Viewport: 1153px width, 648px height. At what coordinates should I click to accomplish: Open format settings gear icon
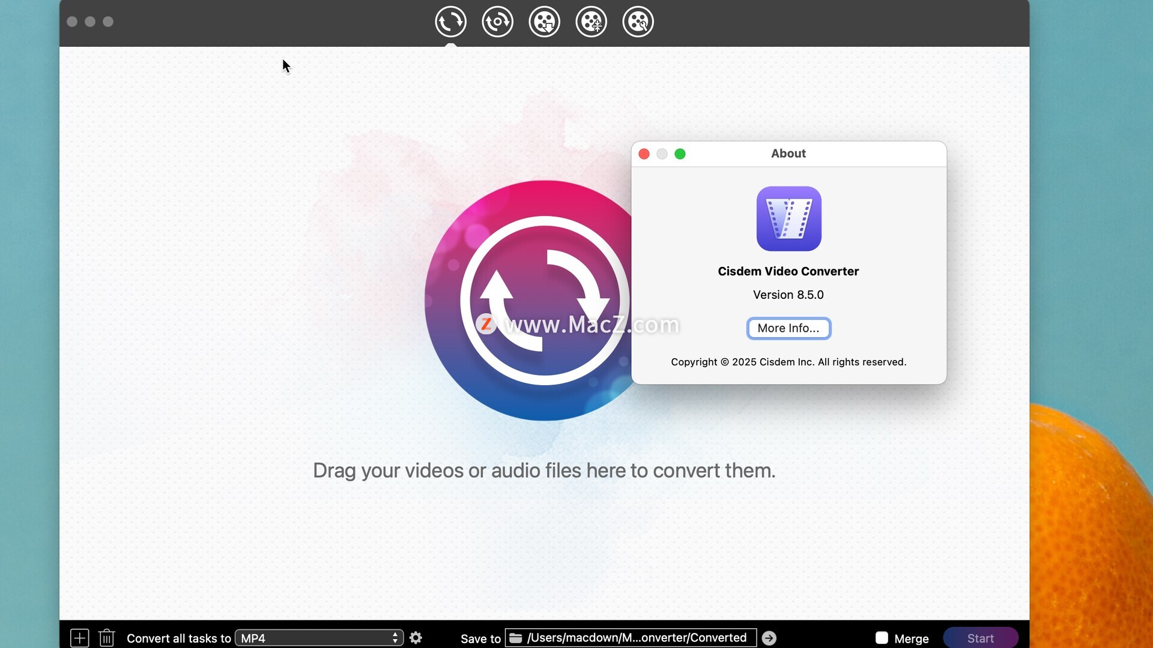tap(416, 638)
